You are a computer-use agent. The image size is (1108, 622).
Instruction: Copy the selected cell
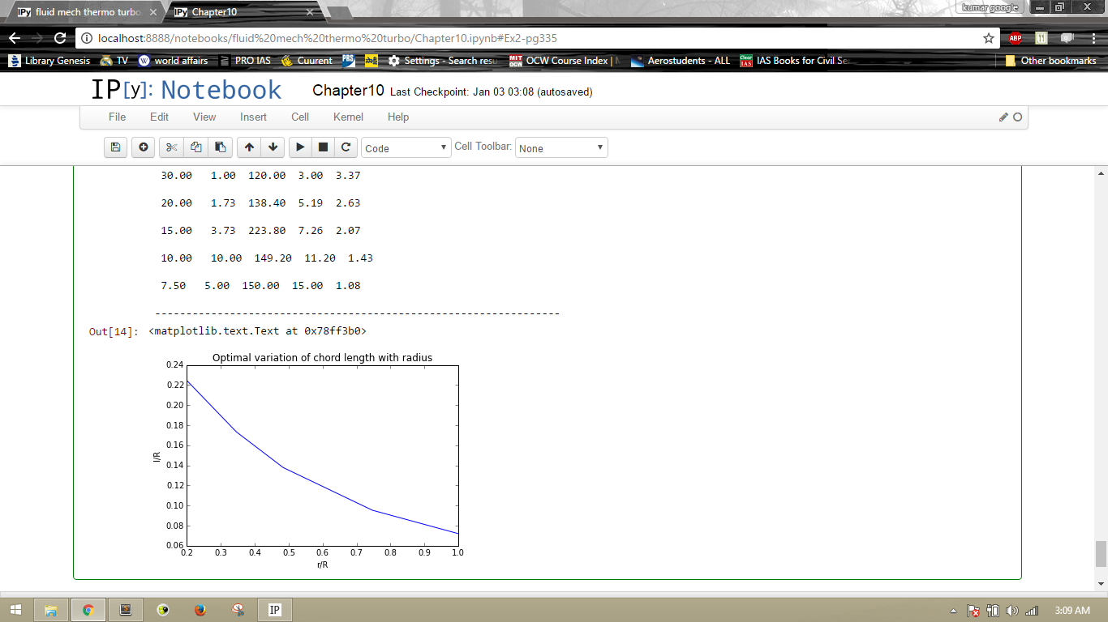[x=195, y=147]
